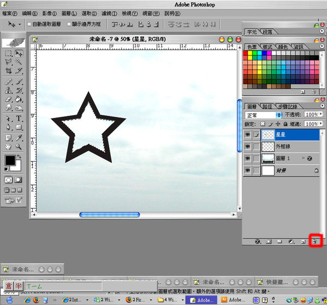
Task: Switch to the 步驟記錄 tab
Action: 287,107
